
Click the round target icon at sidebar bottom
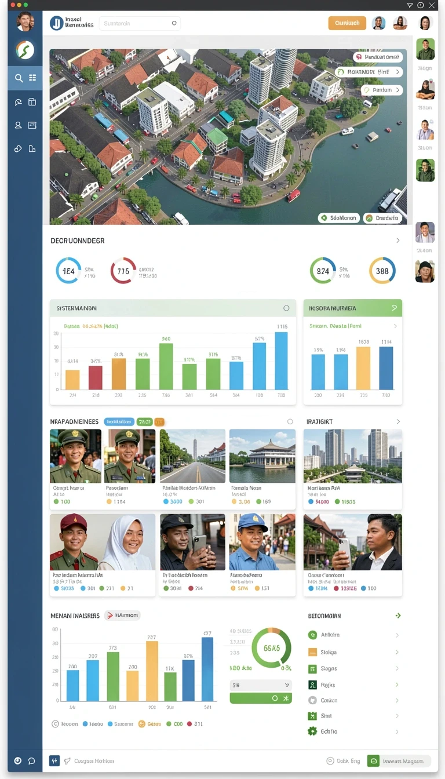[x=18, y=761]
